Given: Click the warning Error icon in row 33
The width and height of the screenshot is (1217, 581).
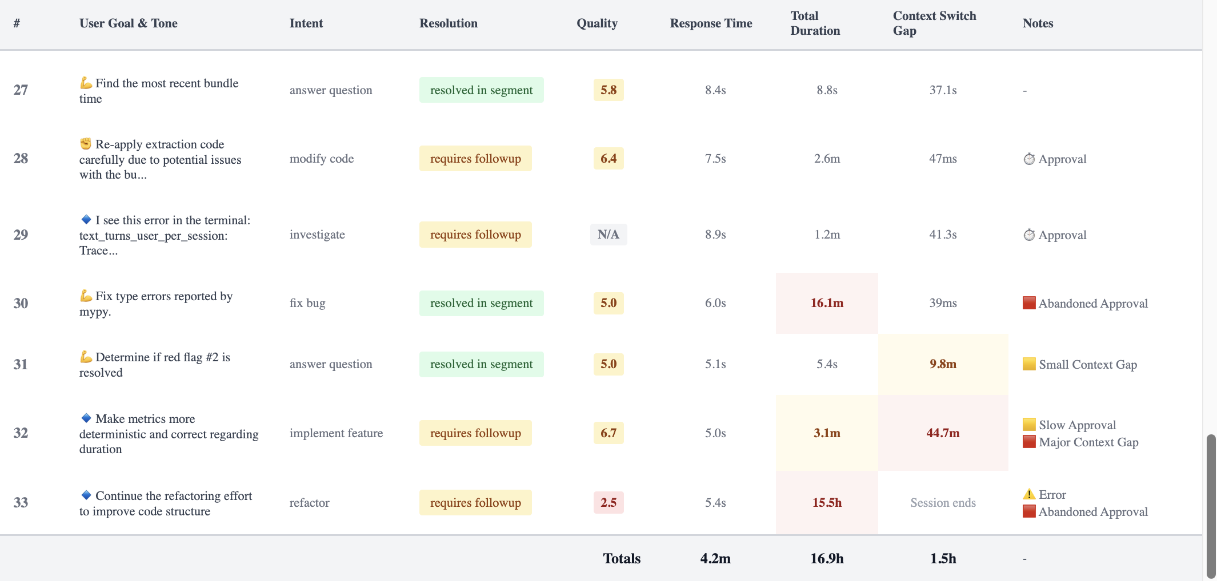Looking at the screenshot, I should pos(1030,494).
